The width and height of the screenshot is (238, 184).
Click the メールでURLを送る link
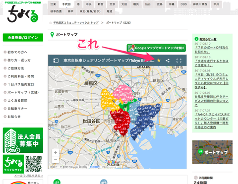click(x=29, y=176)
